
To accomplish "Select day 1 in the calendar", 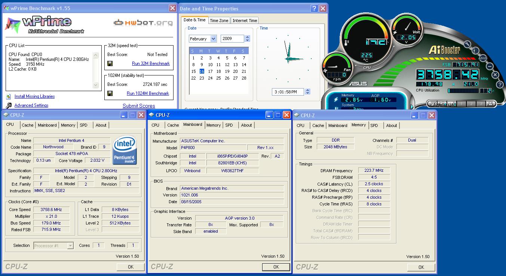I will [x=193, y=58].
